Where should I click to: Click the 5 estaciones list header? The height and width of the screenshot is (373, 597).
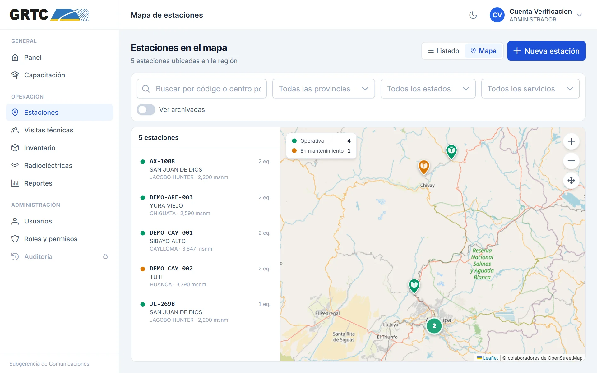159,138
